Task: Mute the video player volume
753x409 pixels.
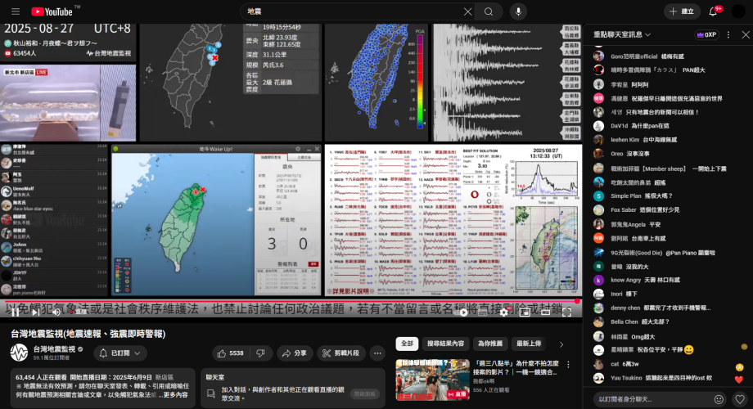Action: (56, 312)
